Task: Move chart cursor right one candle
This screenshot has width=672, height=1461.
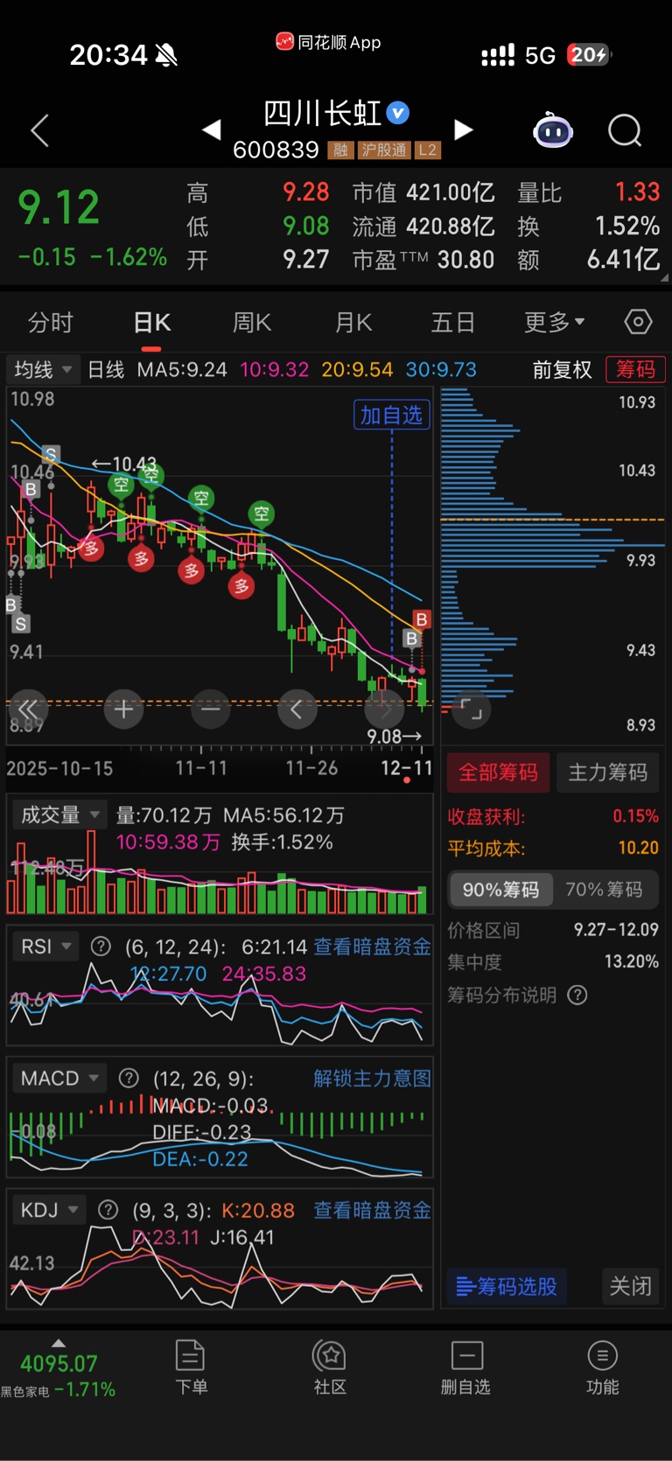Action: [384, 709]
